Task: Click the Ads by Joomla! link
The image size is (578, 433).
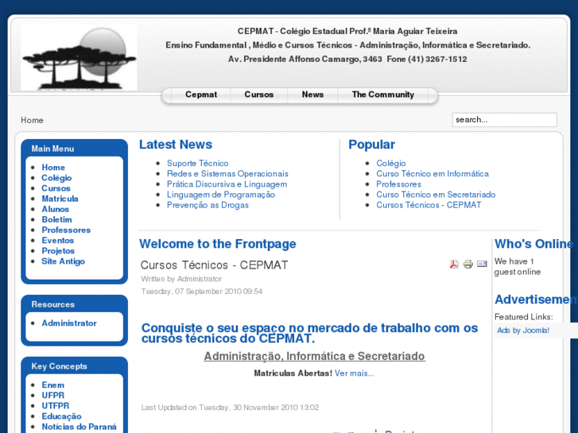Action: pos(523,331)
